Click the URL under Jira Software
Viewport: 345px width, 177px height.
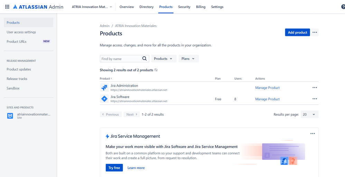139,101
